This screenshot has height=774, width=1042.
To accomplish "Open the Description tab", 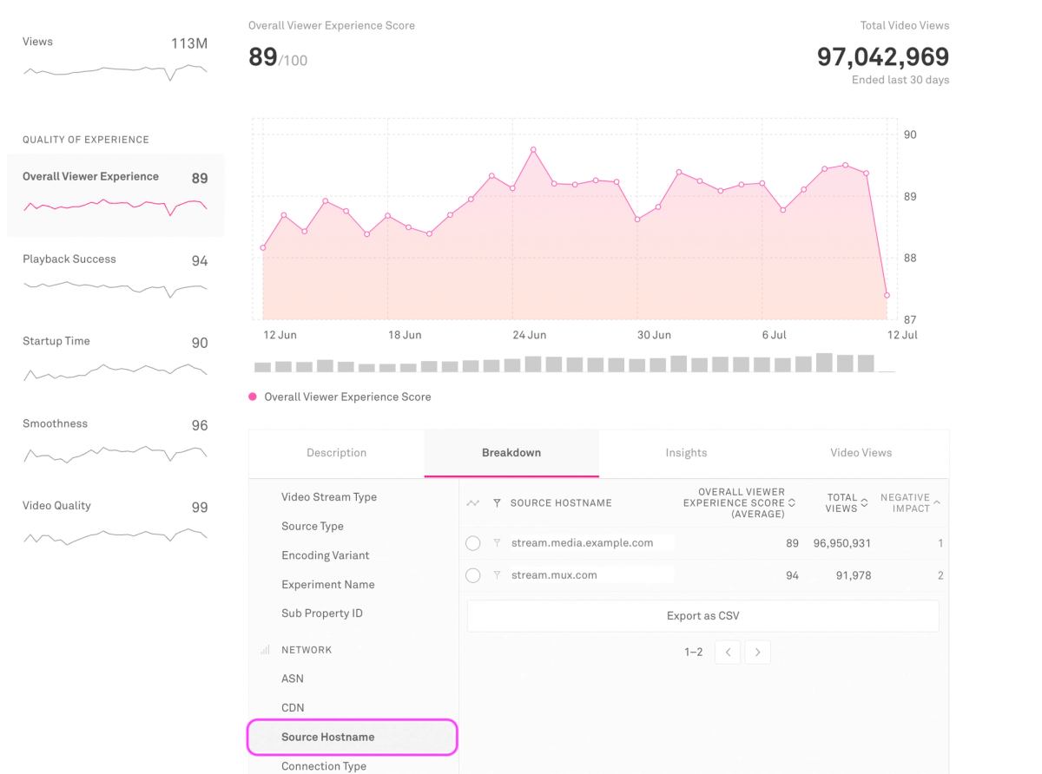I will [x=336, y=452].
